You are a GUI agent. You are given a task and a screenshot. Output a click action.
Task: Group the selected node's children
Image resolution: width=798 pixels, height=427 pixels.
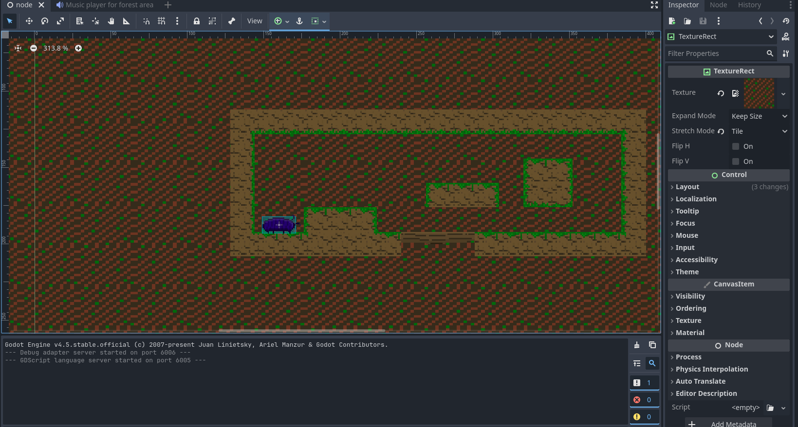212,21
